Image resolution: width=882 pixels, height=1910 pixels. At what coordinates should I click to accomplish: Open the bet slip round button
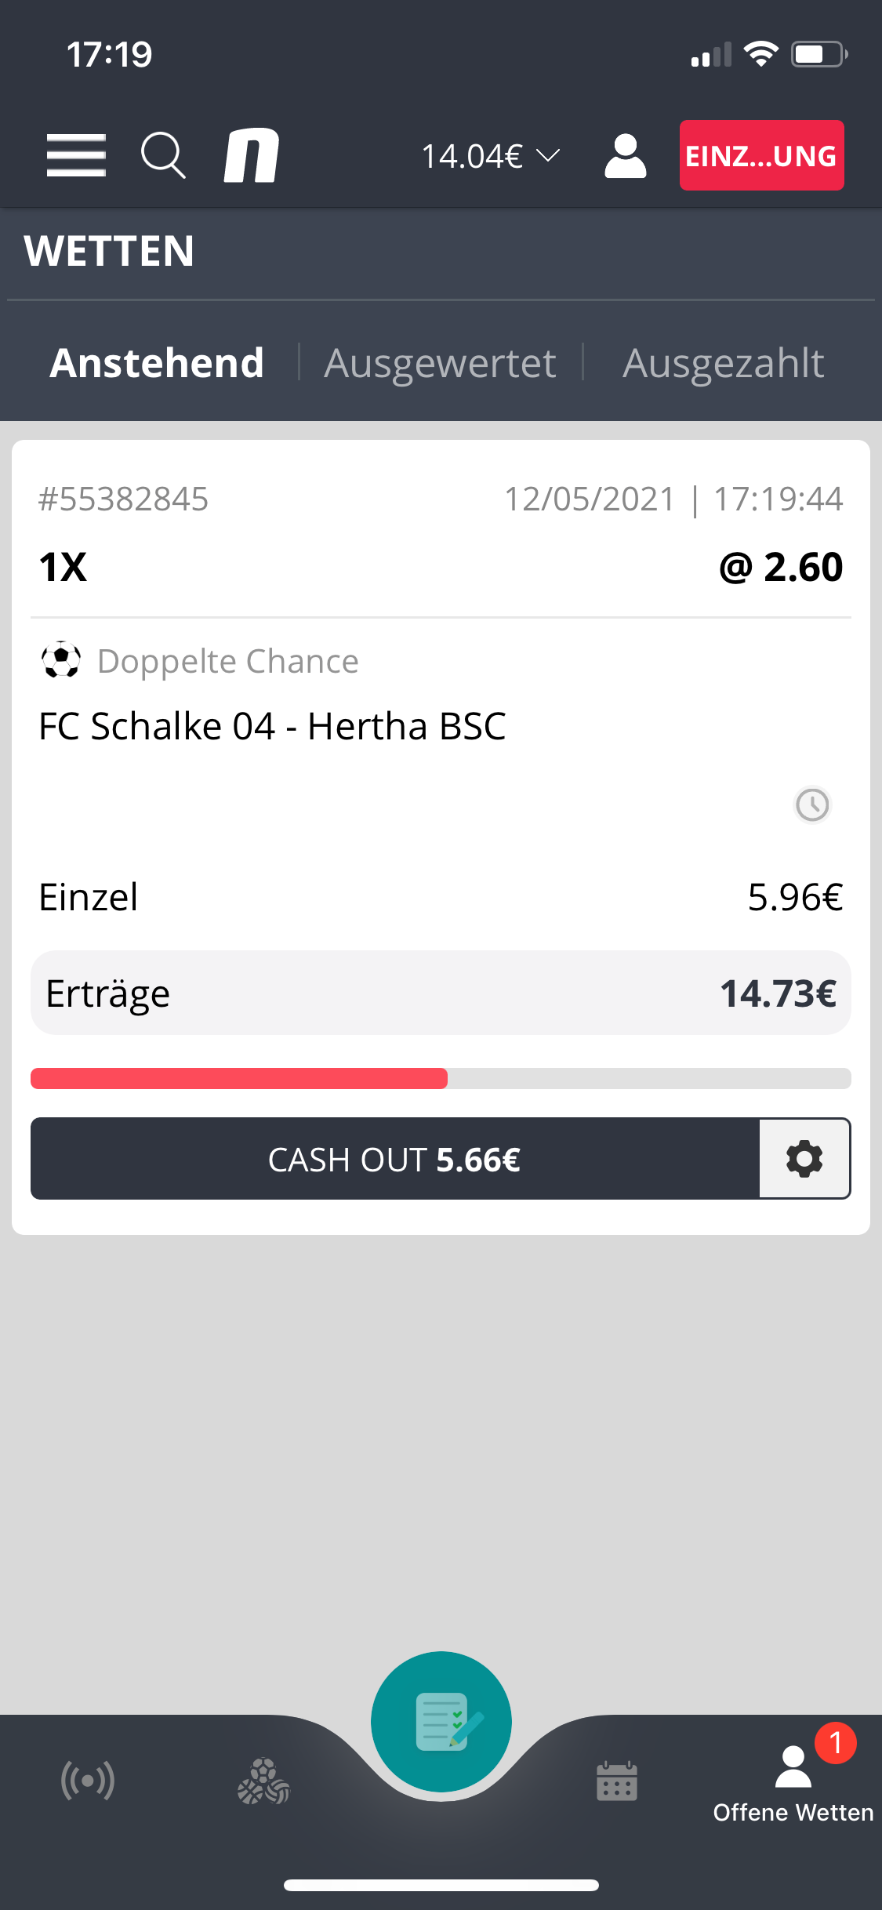(441, 1722)
